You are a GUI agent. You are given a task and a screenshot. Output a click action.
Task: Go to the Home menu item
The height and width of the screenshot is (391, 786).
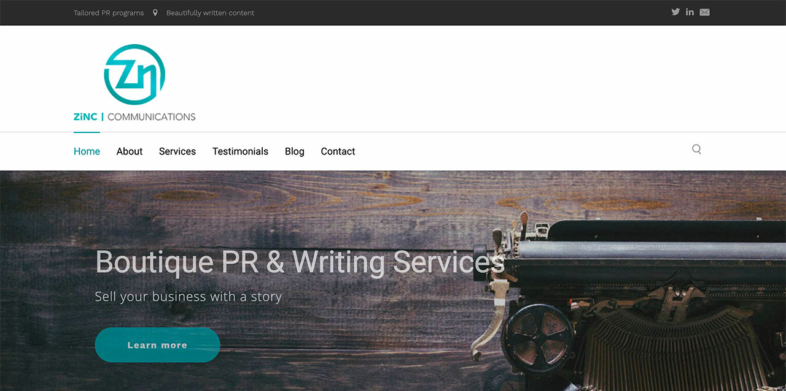click(87, 151)
